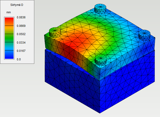
Task: Click the front cylindrical bolt on the plate
Action: point(101,59)
